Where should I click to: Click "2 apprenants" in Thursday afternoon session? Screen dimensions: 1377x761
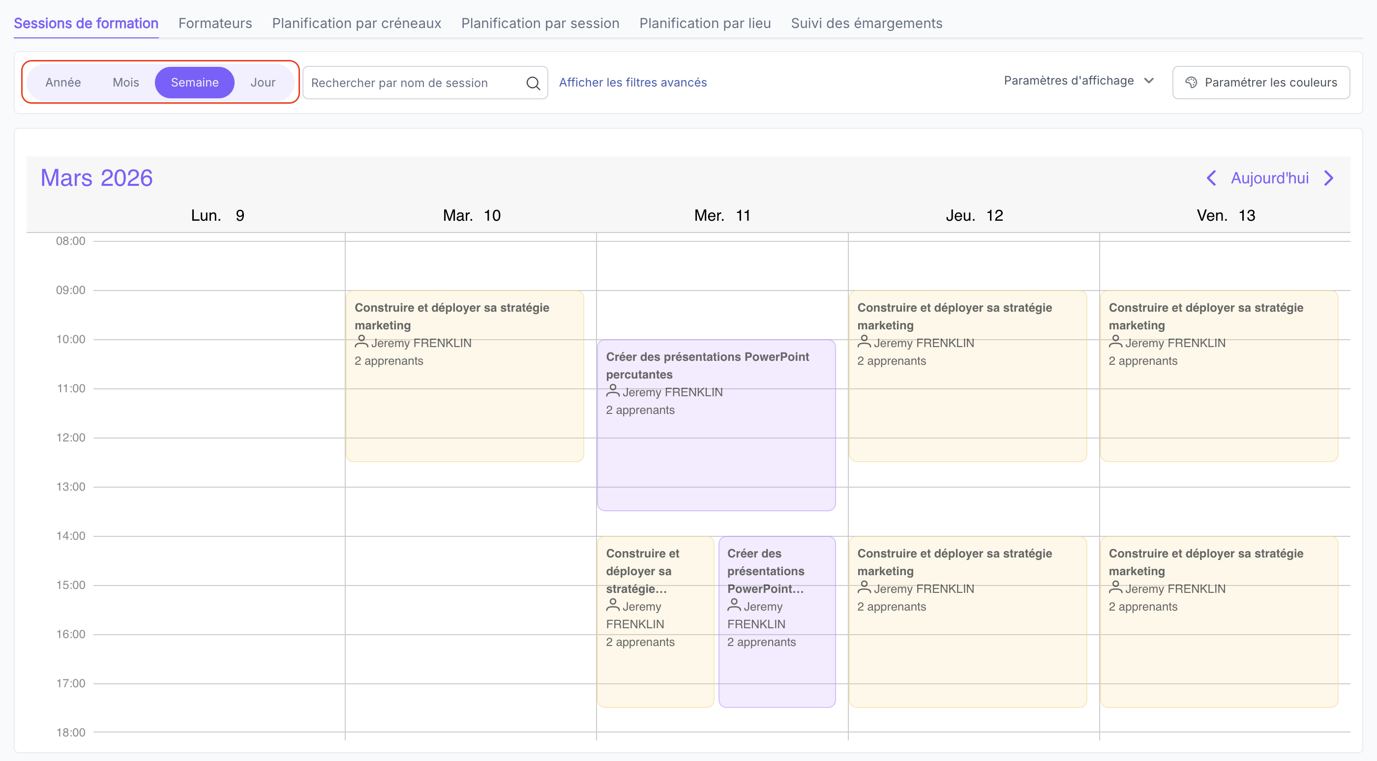tap(891, 607)
